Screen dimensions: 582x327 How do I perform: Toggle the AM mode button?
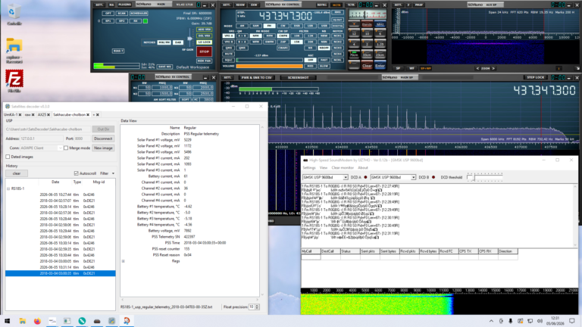[242, 26]
